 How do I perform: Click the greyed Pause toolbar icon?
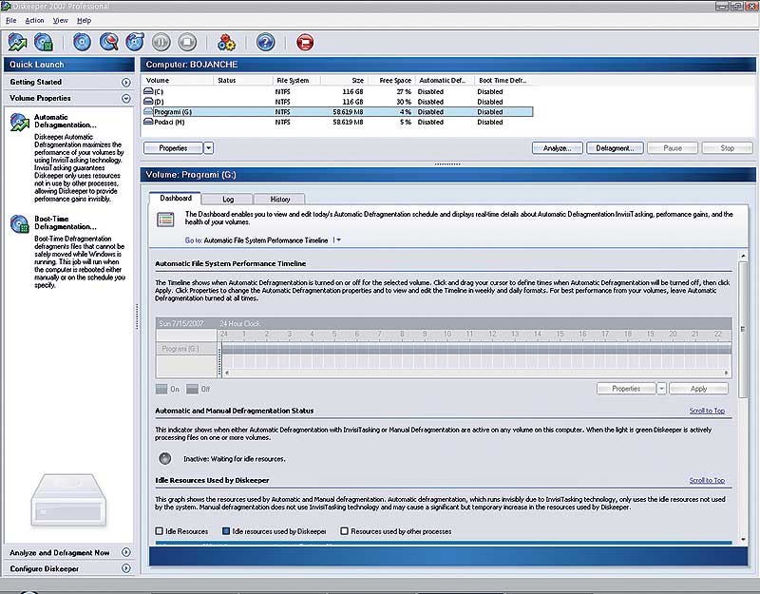161,42
